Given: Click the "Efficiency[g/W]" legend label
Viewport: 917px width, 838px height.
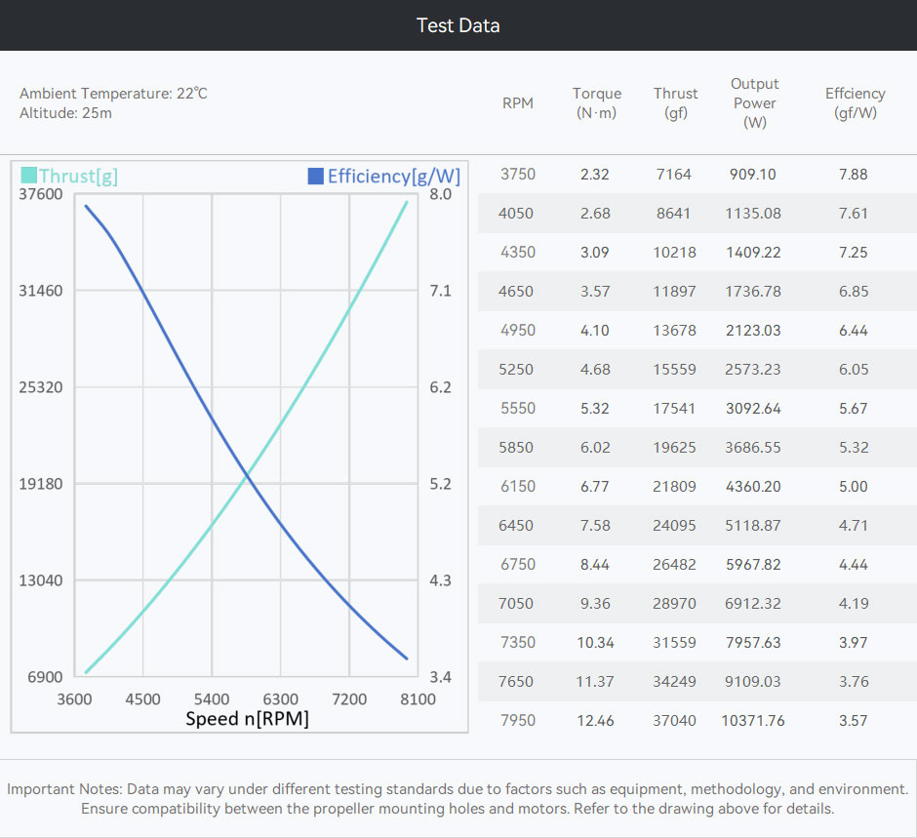Looking at the screenshot, I should (x=394, y=176).
